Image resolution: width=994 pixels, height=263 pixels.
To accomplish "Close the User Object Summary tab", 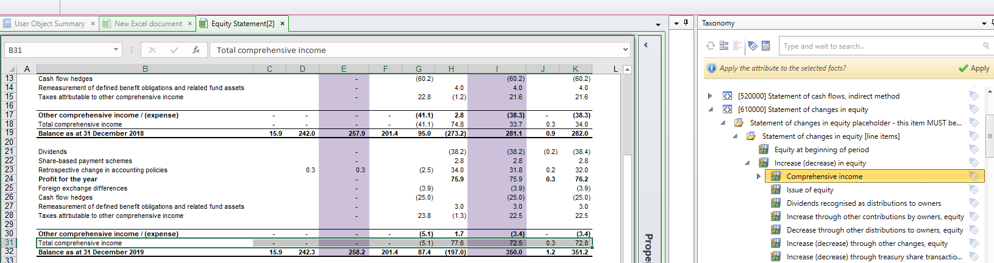I will point(93,23).
